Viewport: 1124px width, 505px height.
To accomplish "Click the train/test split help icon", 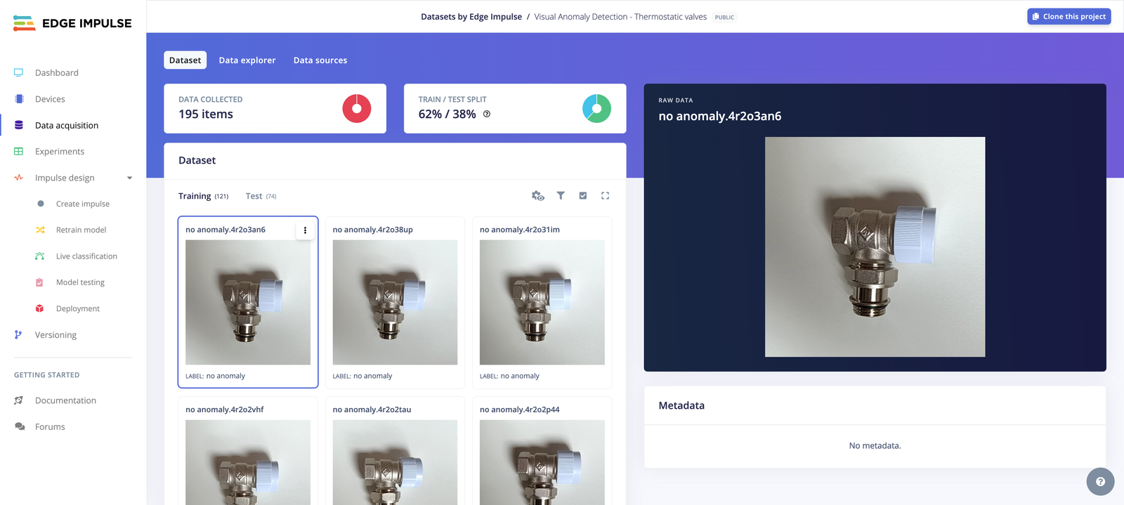I will 487,114.
